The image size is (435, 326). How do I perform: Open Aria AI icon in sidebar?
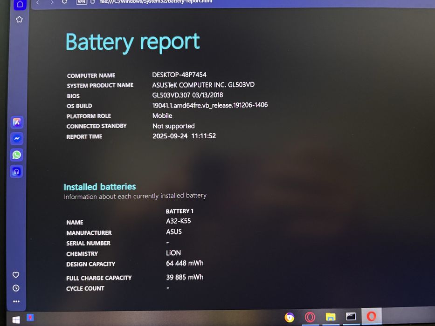pyautogui.click(x=17, y=122)
